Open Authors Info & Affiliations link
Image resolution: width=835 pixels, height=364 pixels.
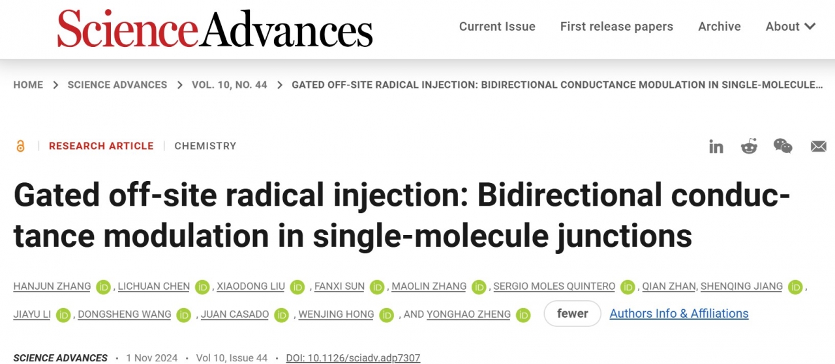679,314
